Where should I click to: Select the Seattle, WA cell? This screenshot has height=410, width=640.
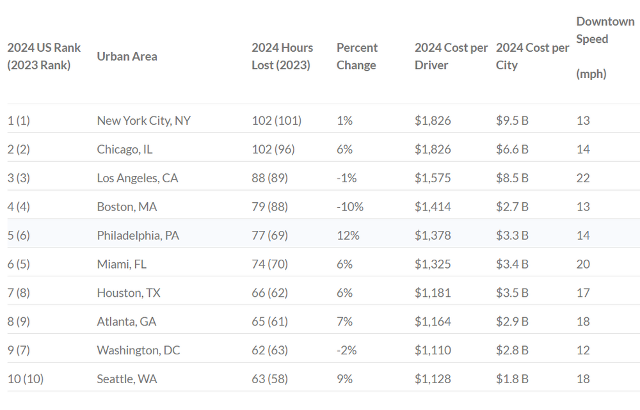pyautogui.click(x=127, y=379)
